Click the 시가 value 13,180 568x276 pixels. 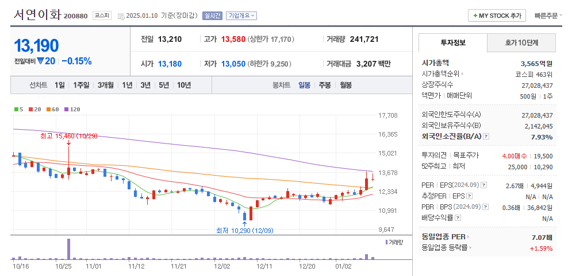pos(170,64)
